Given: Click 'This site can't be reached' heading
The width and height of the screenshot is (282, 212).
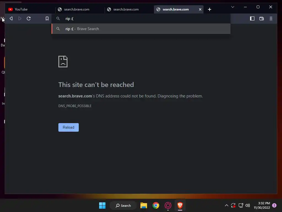Looking at the screenshot, I should (x=96, y=85).
